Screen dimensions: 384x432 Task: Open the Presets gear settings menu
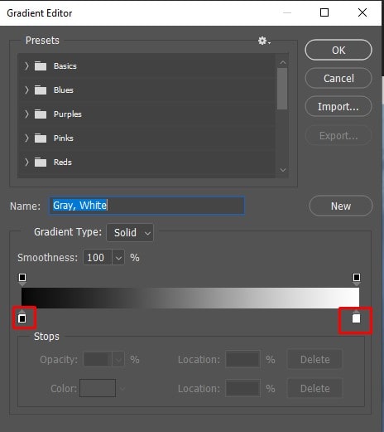264,41
